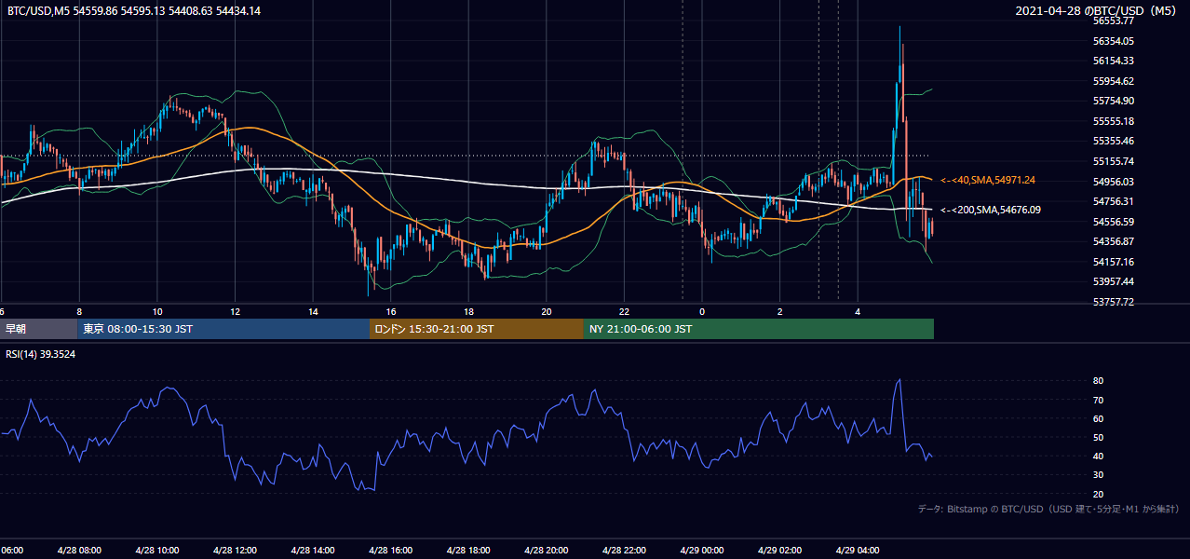
Task: Click the 4/28 22:00 date label
Action: 625,551
